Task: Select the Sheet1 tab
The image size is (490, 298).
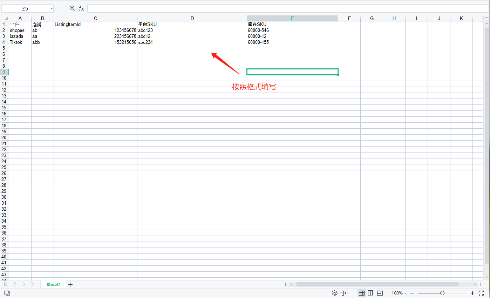Action: pos(54,284)
